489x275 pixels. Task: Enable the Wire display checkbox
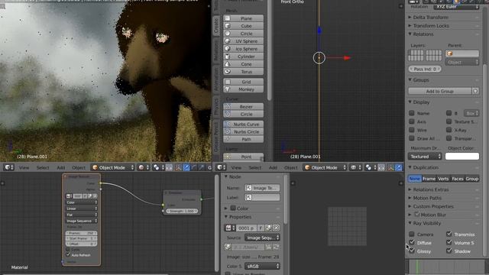[412, 130]
